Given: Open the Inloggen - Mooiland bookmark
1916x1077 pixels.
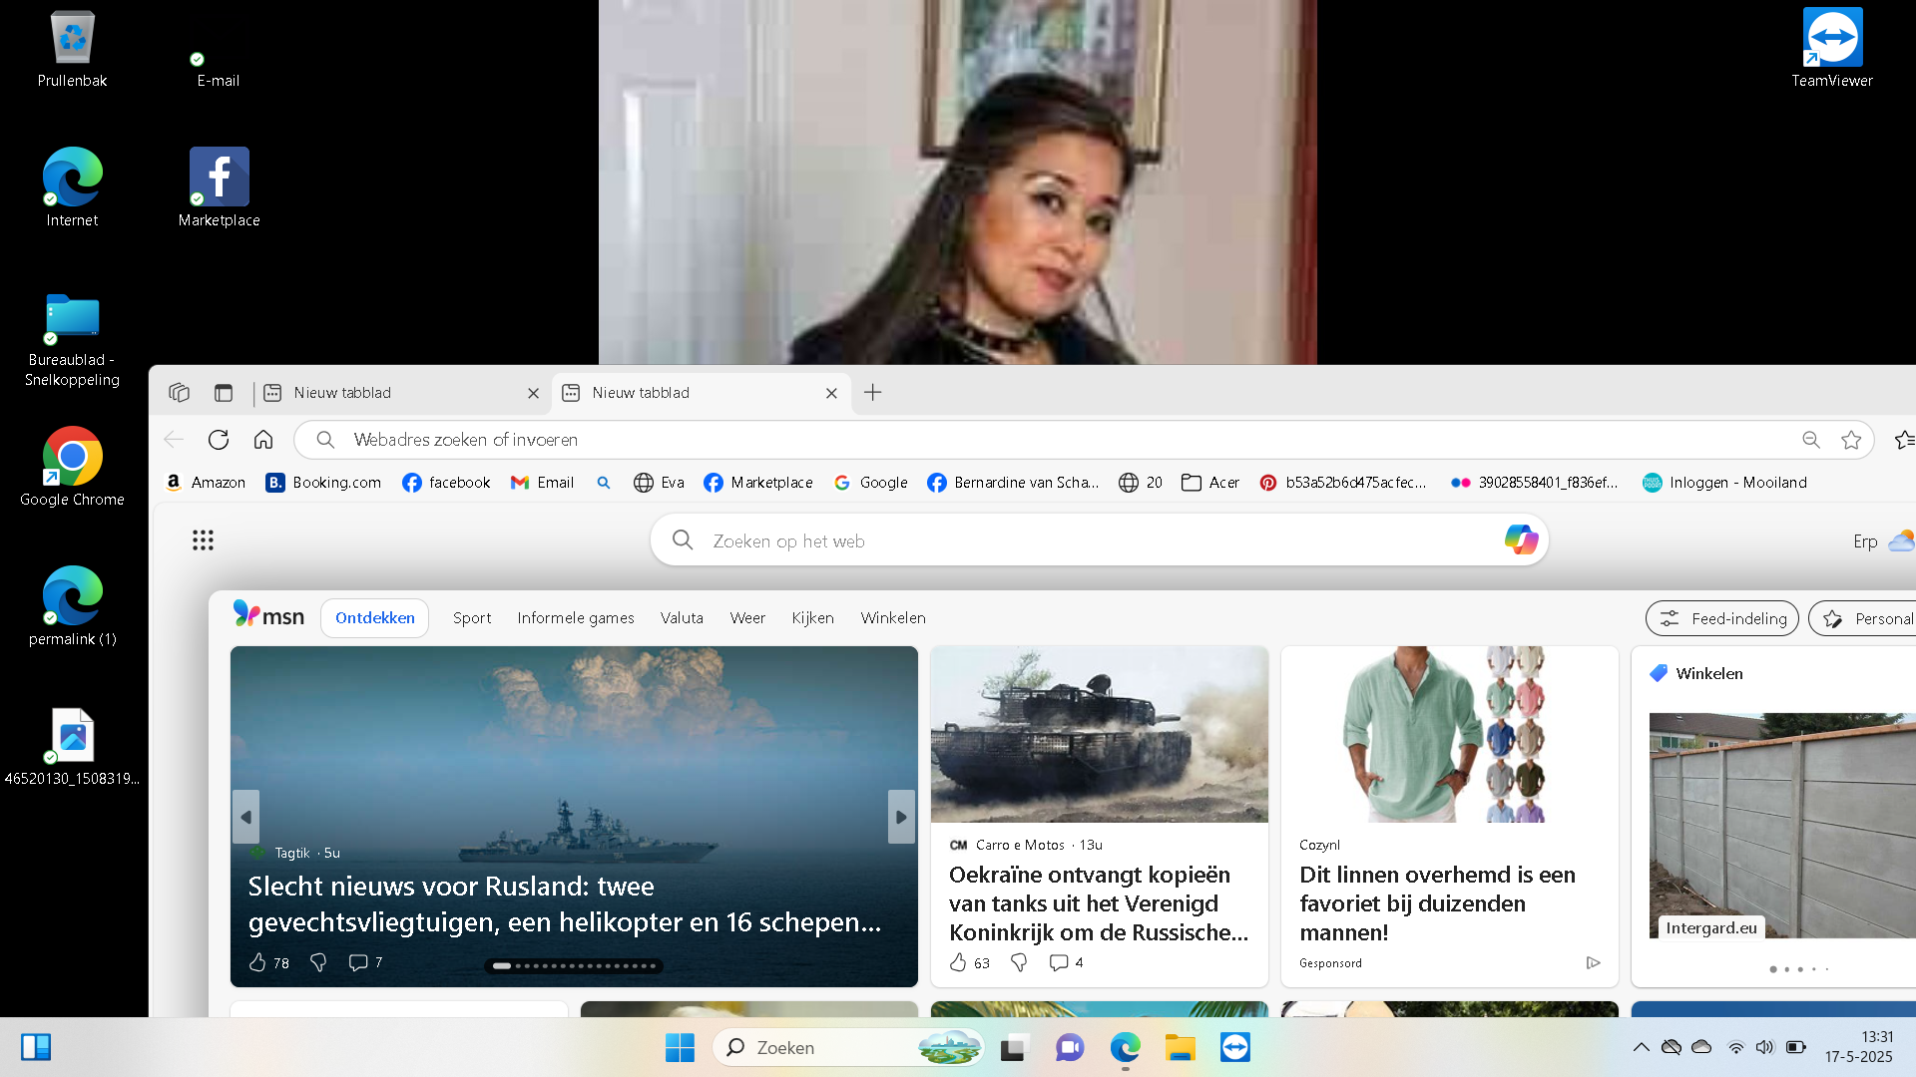Looking at the screenshot, I should coord(1724,483).
